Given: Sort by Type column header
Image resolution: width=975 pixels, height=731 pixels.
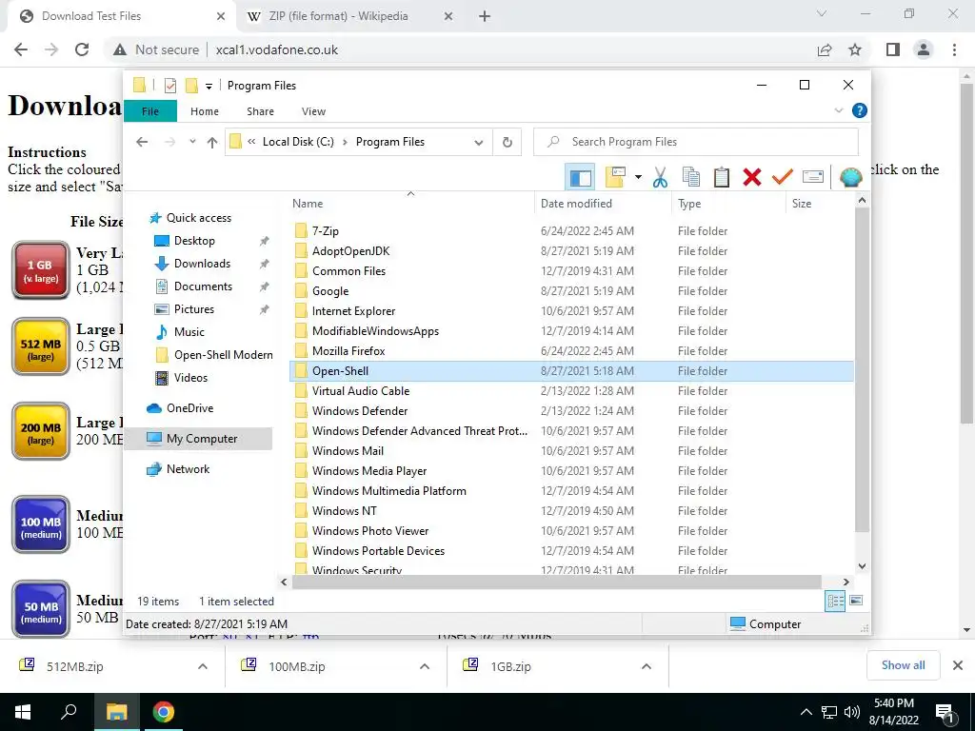Looking at the screenshot, I should [728, 204].
